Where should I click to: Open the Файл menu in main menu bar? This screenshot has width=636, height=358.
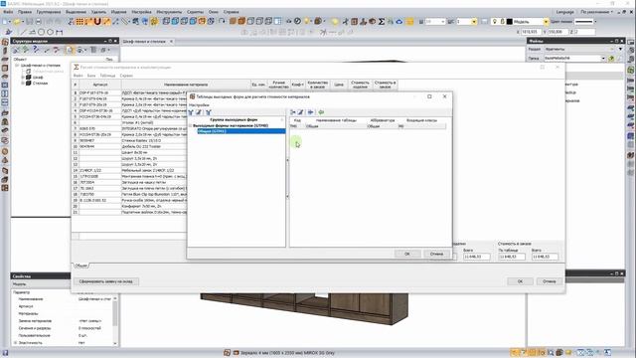8,12
